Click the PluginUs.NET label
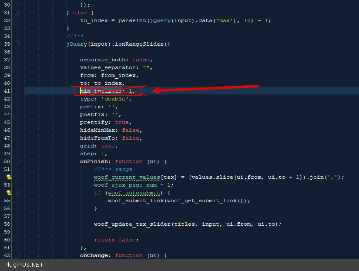 (24, 265)
